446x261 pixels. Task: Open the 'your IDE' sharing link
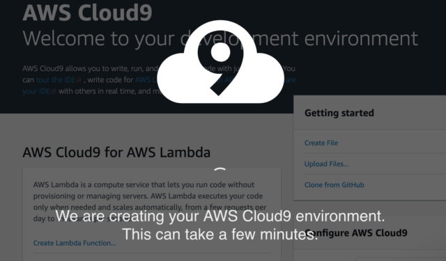[36, 91]
